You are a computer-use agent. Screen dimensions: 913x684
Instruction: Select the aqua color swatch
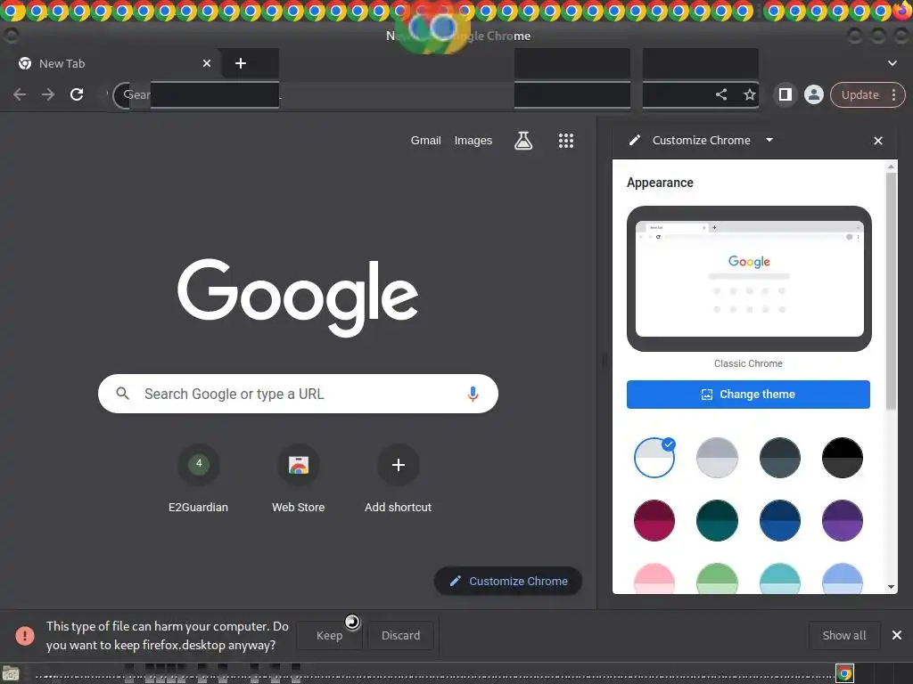pos(779,578)
